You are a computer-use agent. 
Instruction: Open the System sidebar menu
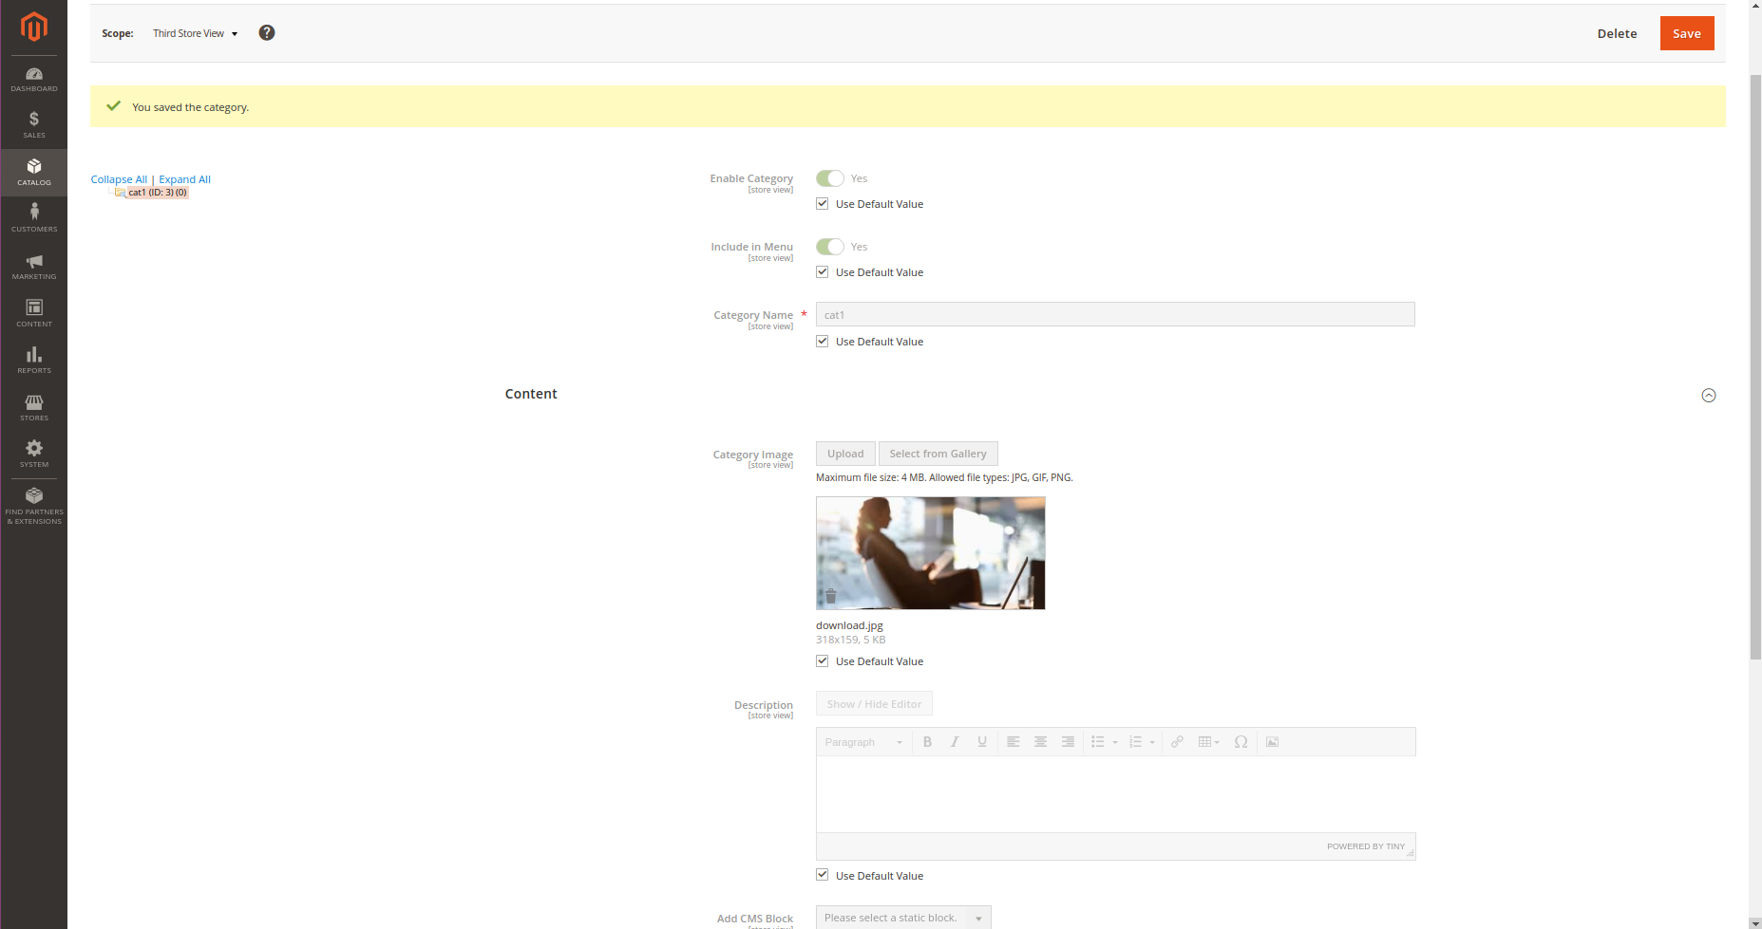point(34,455)
